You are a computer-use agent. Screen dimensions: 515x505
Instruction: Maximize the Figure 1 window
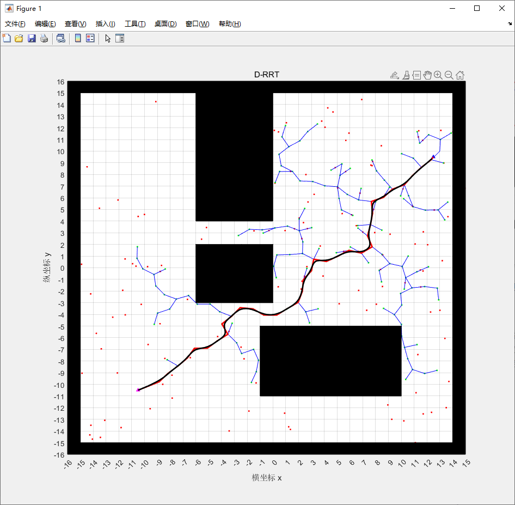point(477,9)
